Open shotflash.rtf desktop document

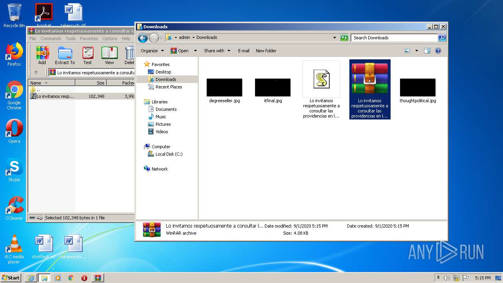click(x=44, y=247)
